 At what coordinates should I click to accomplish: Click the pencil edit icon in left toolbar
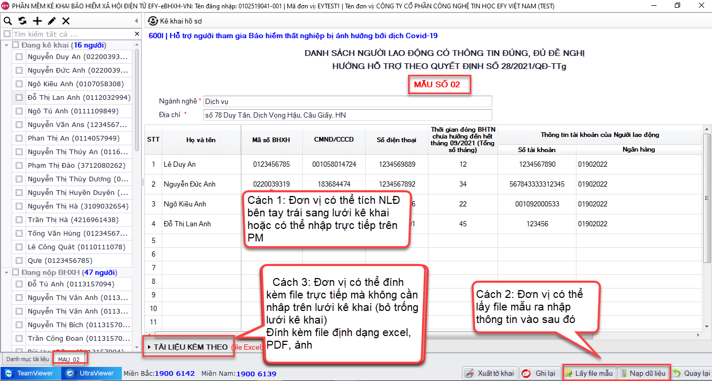(x=51, y=21)
